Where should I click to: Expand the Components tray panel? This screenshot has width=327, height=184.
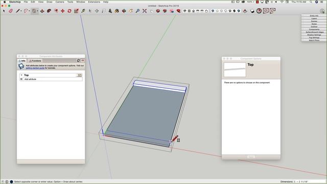coord(314,30)
